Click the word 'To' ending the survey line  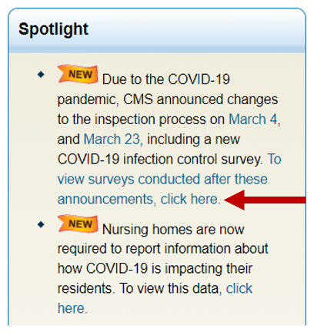point(275,159)
